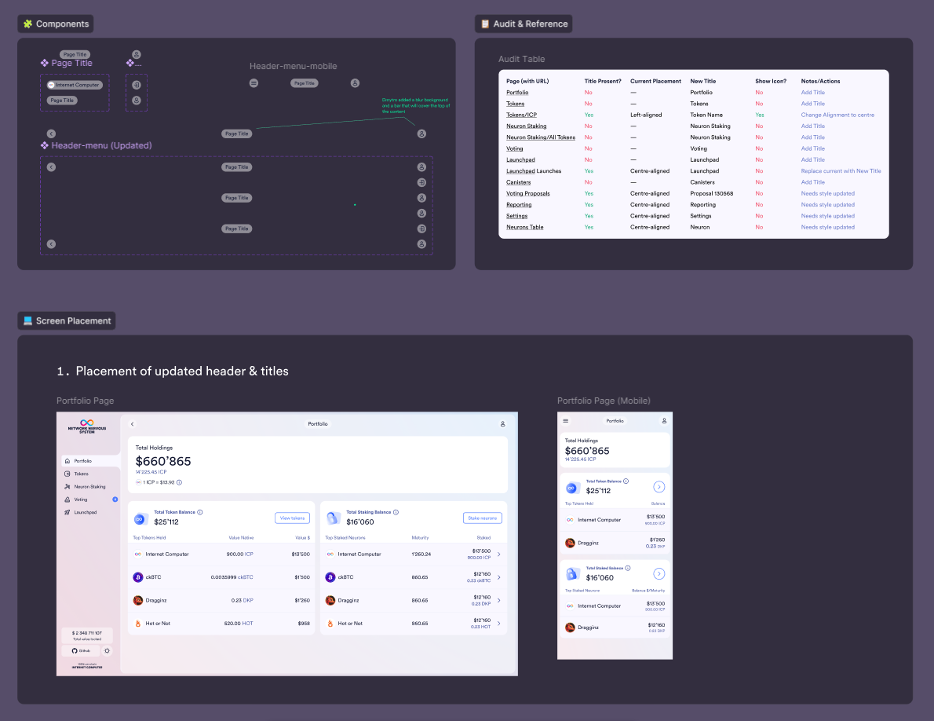
Task: Click the user account icon in desktop Portfolio header
Action: point(502,424)
